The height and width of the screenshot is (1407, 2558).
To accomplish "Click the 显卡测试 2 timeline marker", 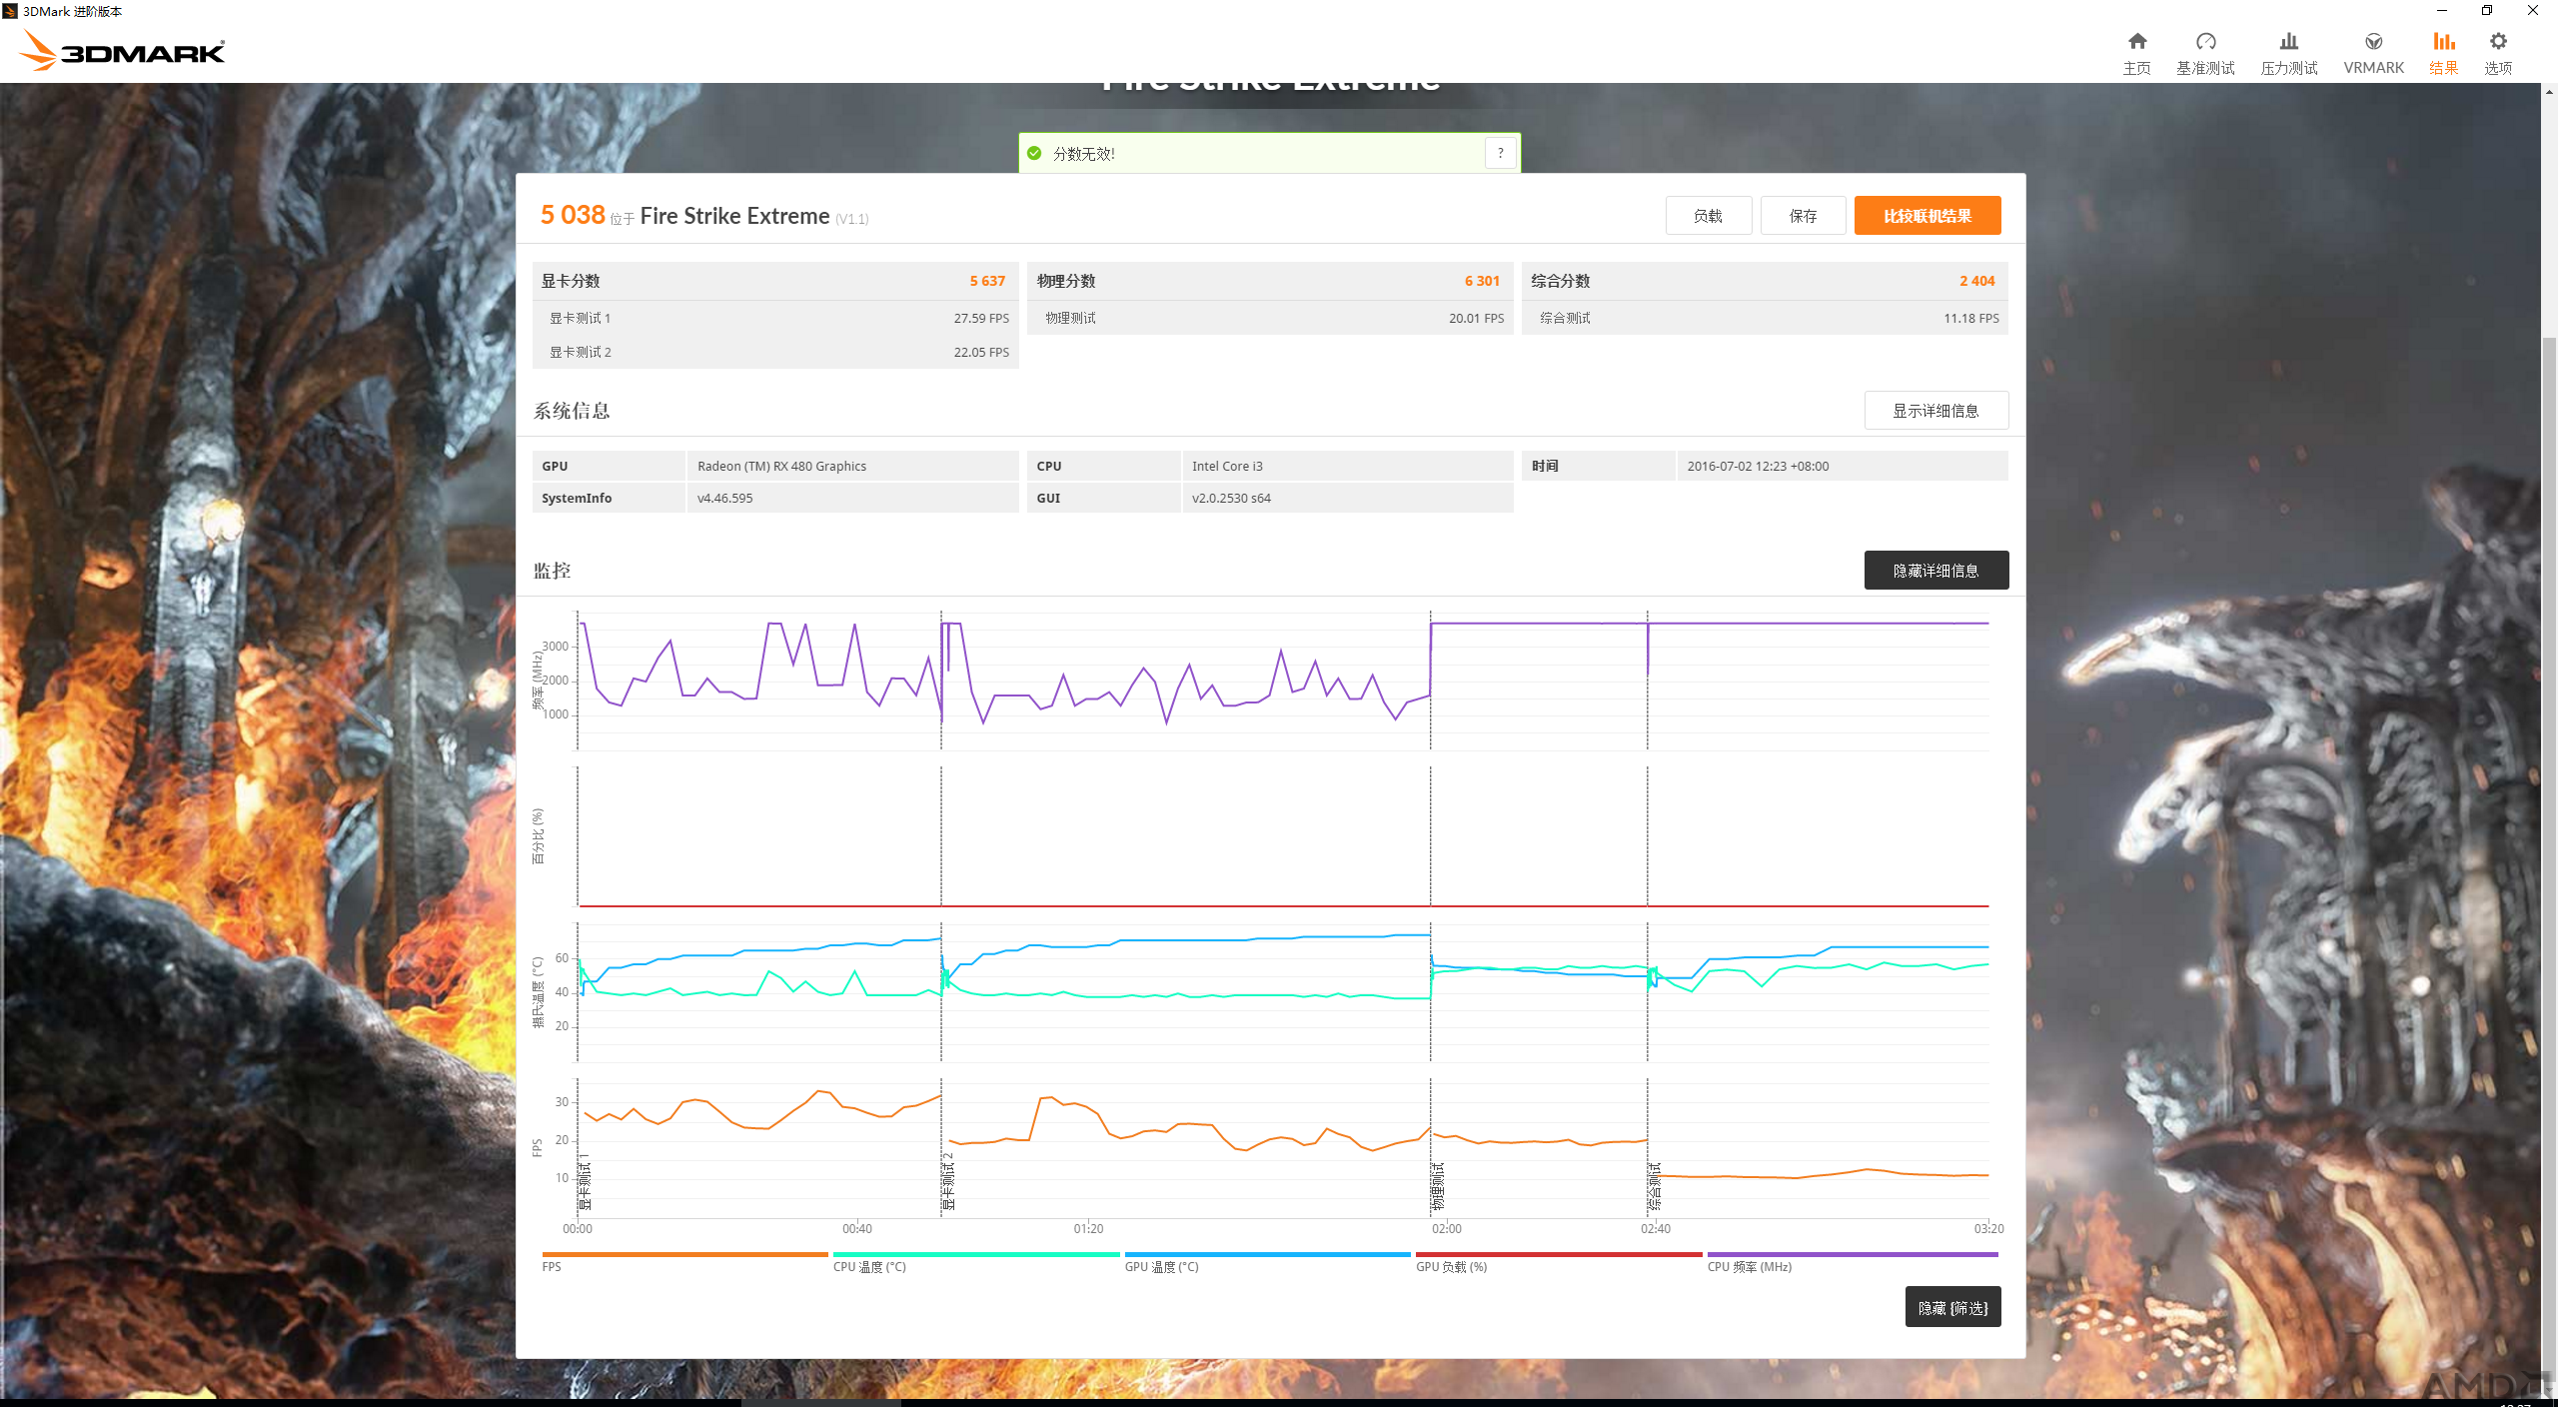I will click(x=948, y=1181).
